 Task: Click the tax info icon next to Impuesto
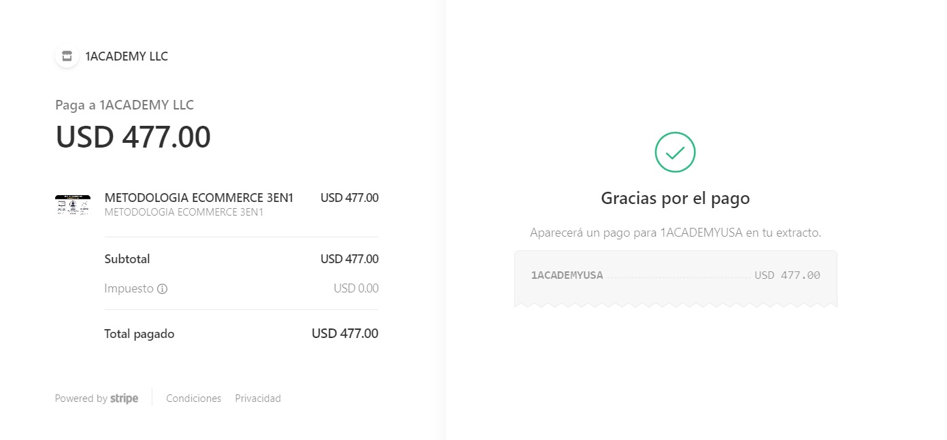(162, 289)
